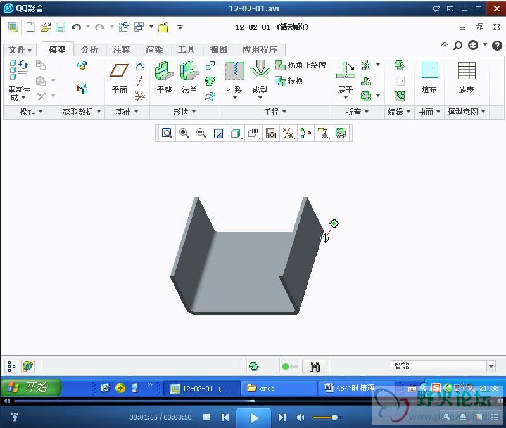
Task: Select the Form (成型) tool
Action: tap(260, 80)
